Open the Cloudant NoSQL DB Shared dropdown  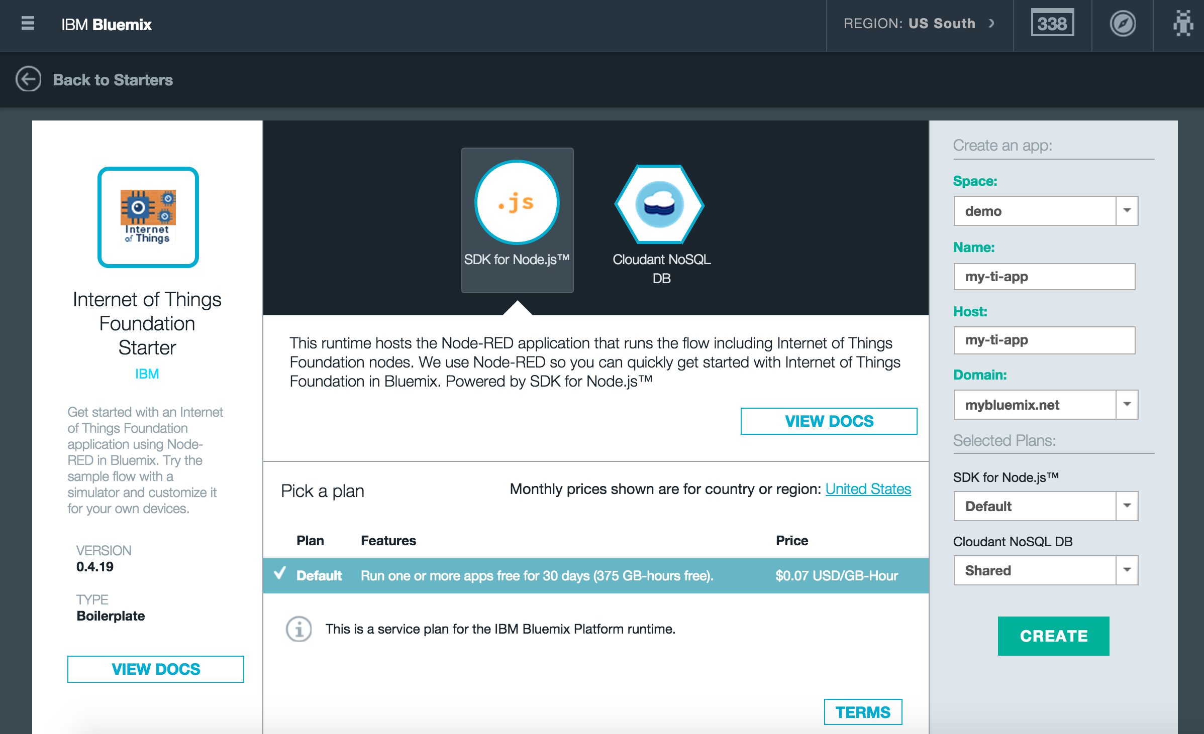pyautogui.click(x=1127, y=570)
